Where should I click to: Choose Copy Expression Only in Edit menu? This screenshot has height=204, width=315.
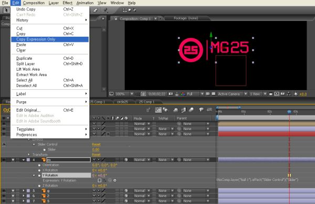click(x=50, y=39)
